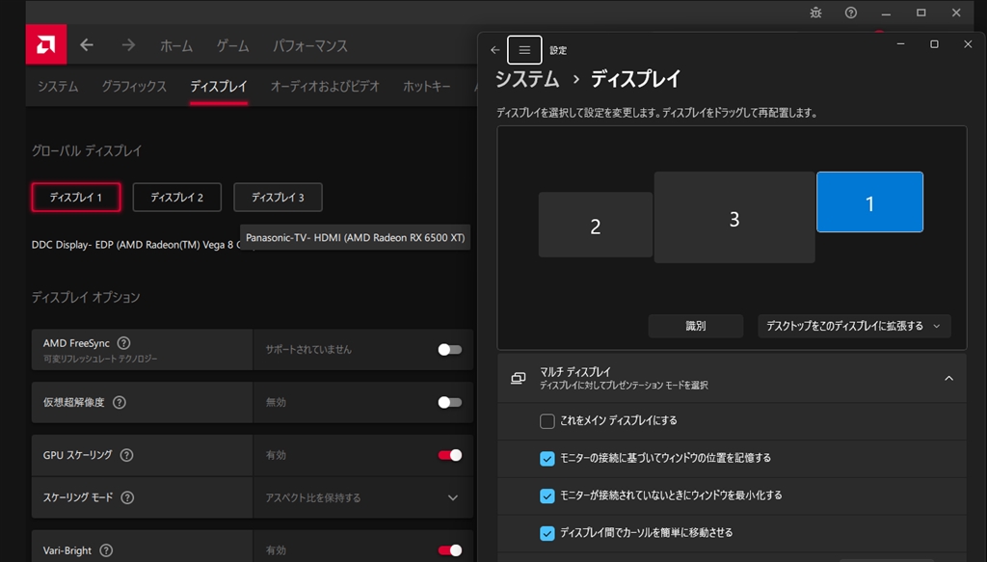
Task: Open the bug report icon in AMD Software
Action: [815, 13]
